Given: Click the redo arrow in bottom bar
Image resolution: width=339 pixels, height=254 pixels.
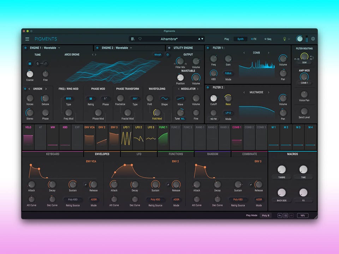Looking at the screenshot, I should tap(291, 216).
